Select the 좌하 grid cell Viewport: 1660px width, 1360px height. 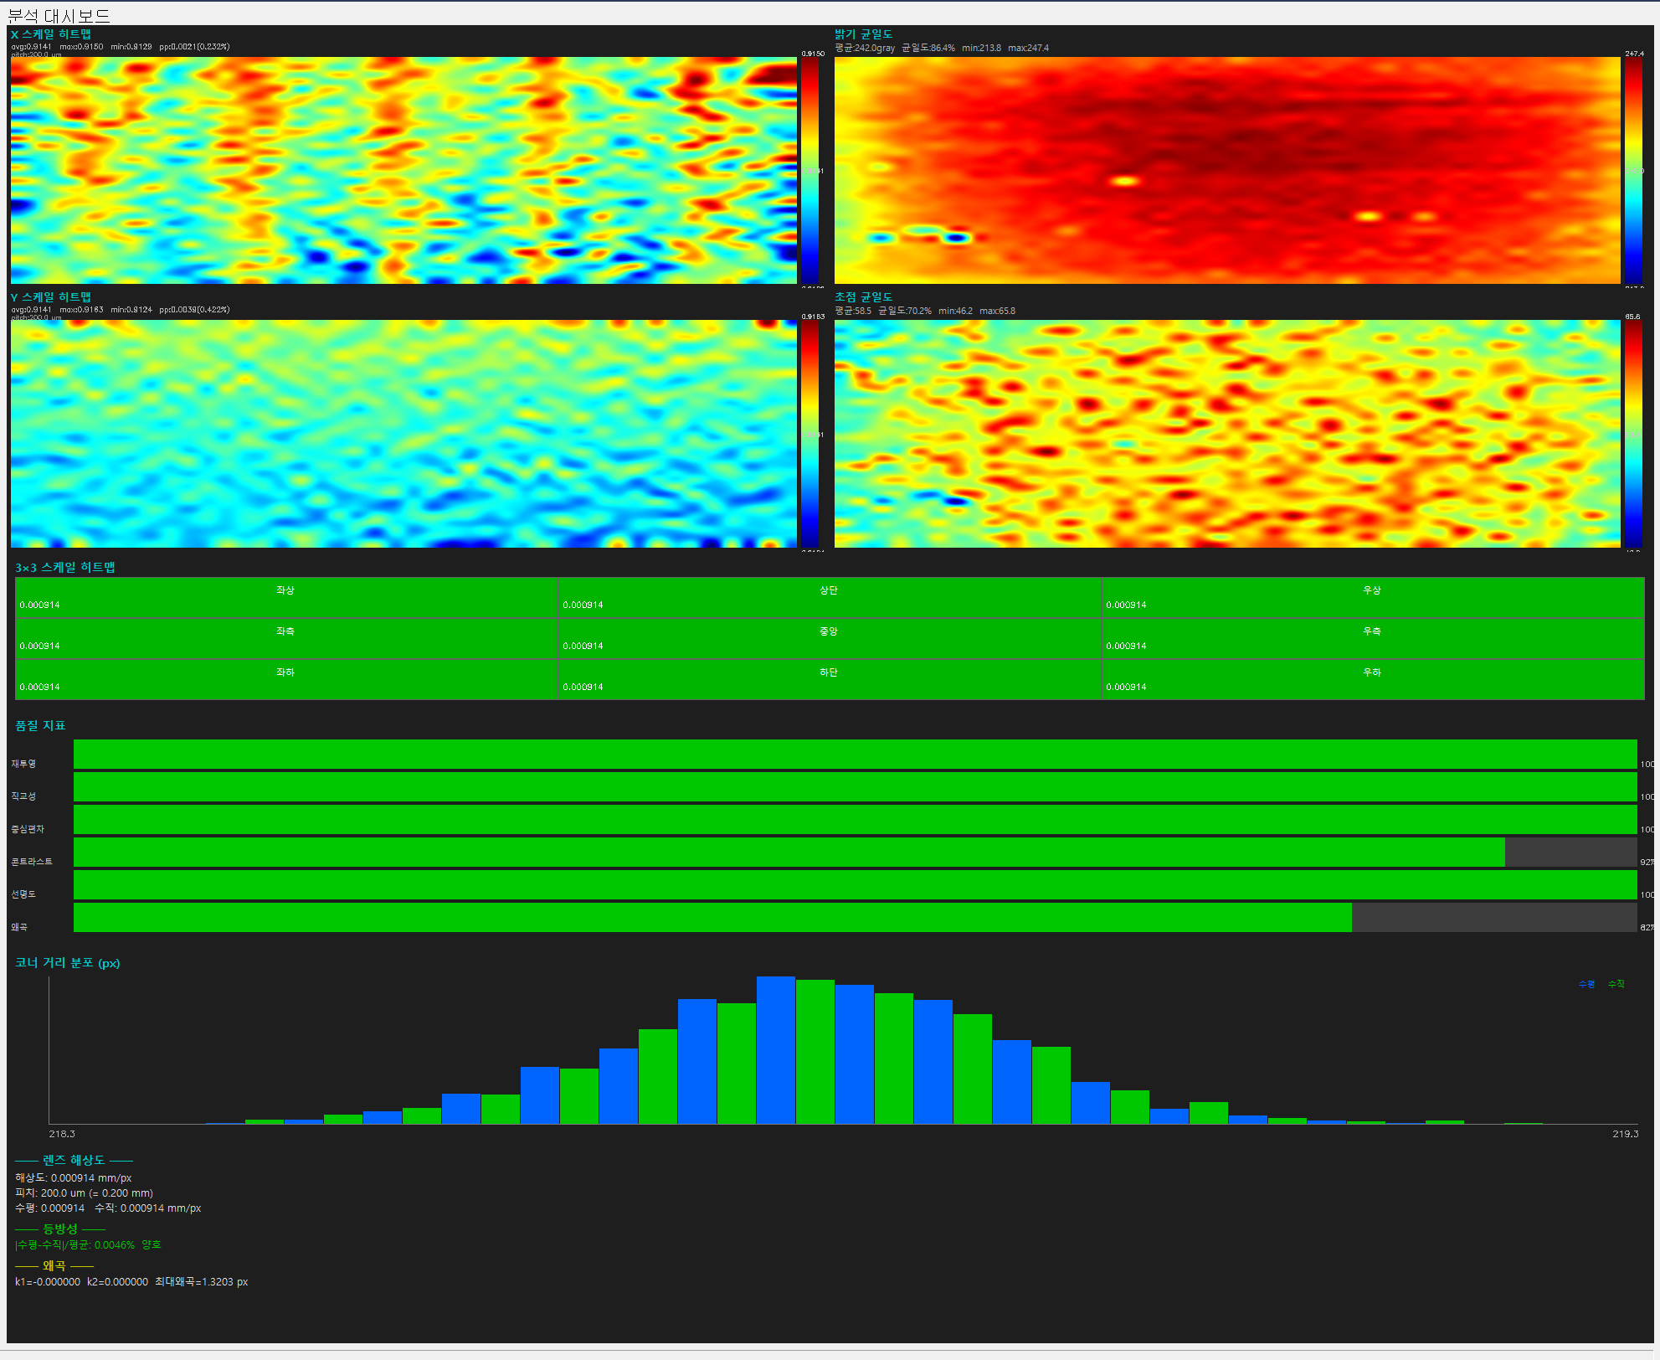coord(286,679)
